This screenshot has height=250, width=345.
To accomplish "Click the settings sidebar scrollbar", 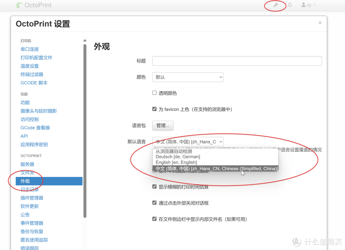I will click(x=85, y=127).
